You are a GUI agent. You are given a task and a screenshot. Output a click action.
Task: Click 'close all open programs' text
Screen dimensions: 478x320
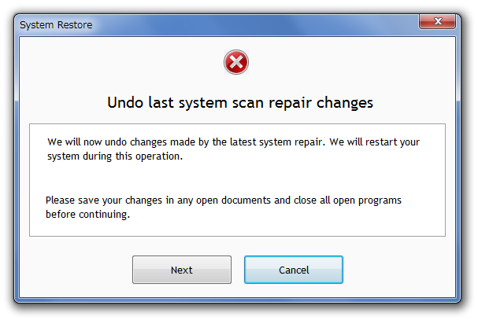[347, 200]
